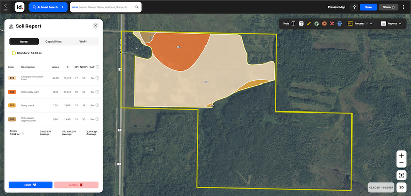This screenshot has width=411, height=196.
Task: Click help icon for Chilgren fine sandy loam
Action: (x=97, y=78)
